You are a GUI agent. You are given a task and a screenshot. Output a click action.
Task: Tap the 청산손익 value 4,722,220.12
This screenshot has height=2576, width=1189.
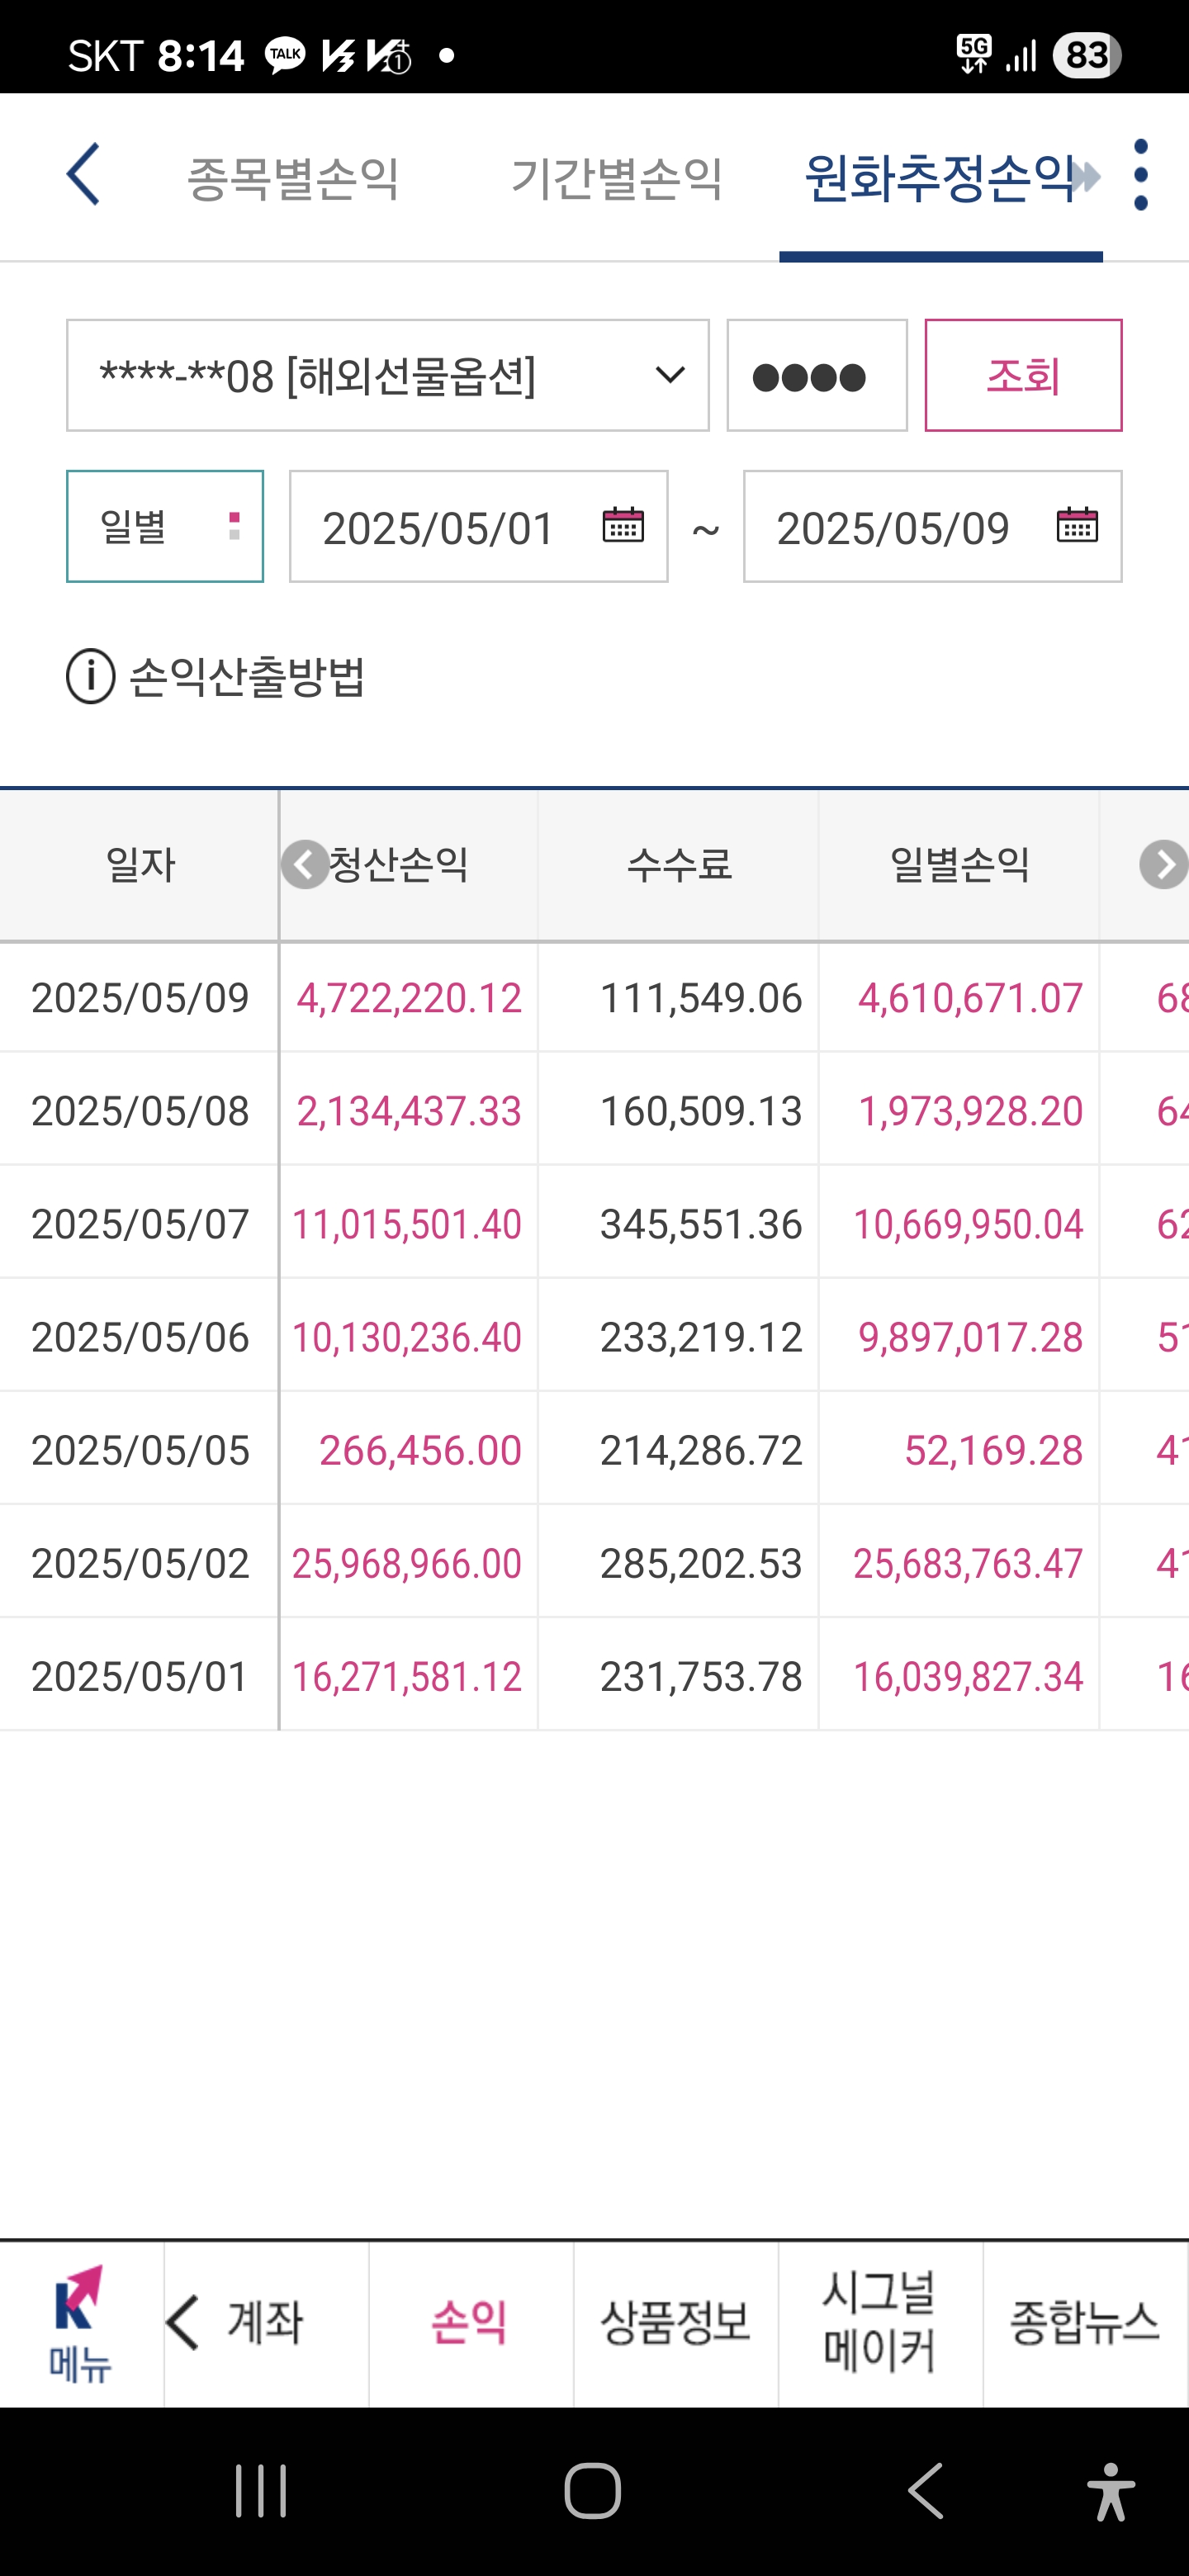[x=409, y=998]
